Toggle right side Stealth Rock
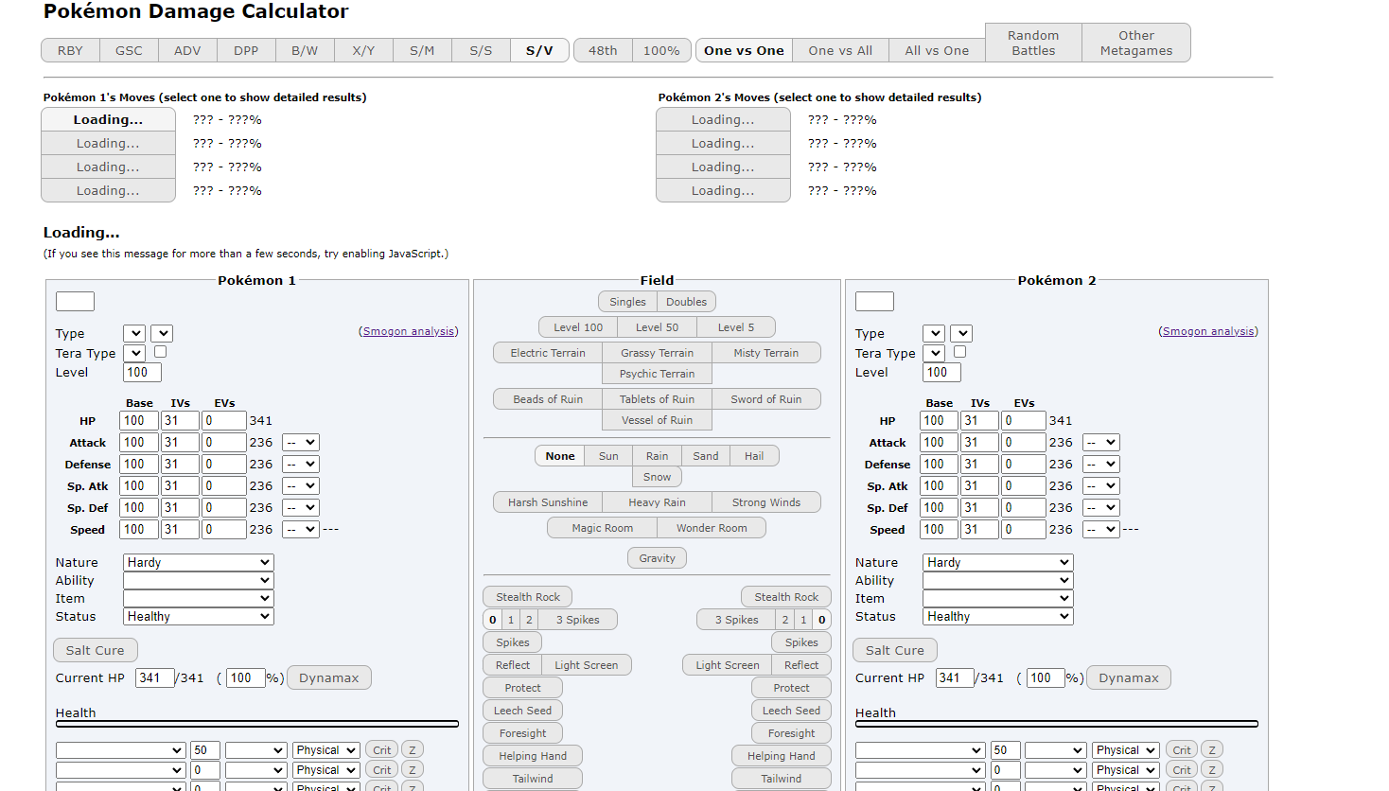Image resolution: width=1389 pixels, height=791 pixels. pos(786,597)
